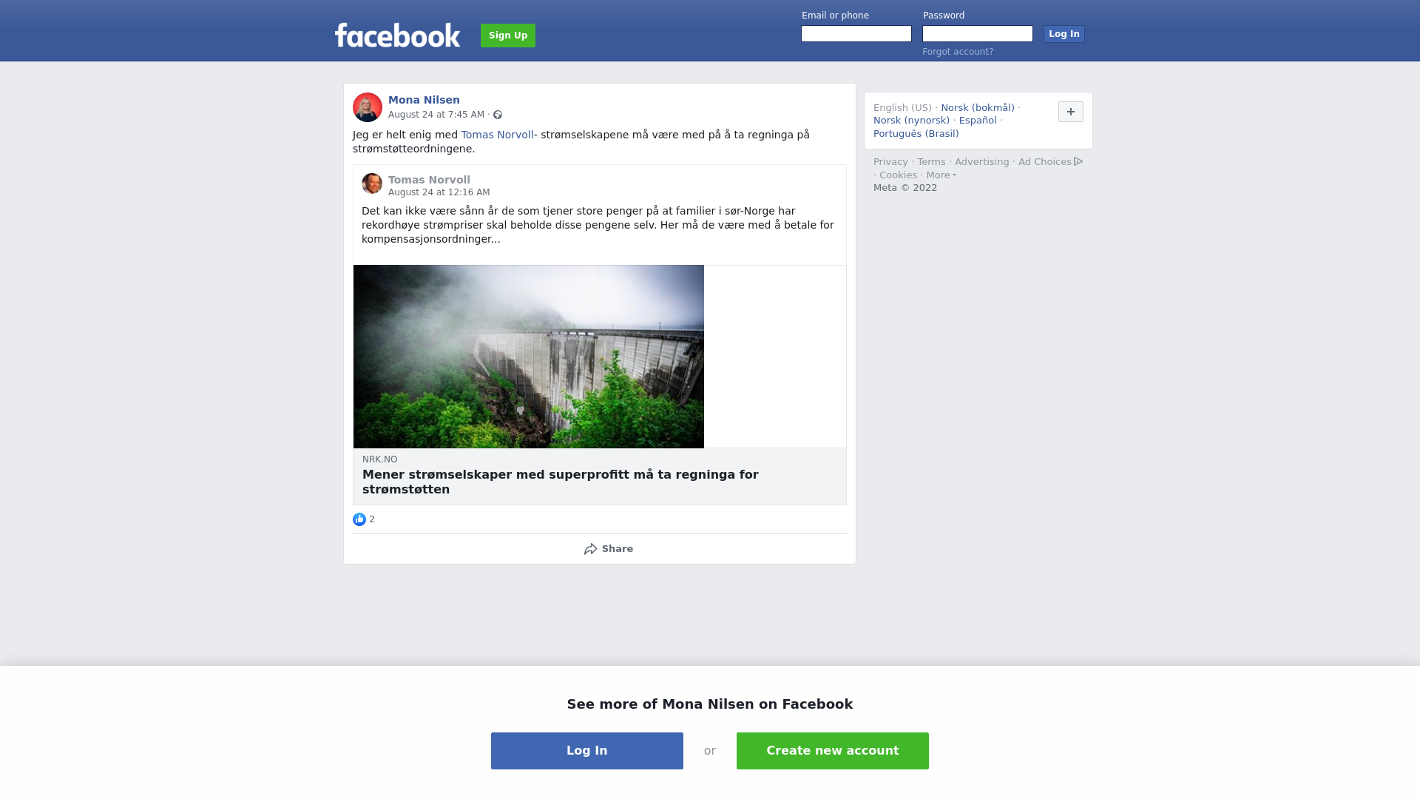Open the Privacy footer link
Image resolution: width=1420 pixels, height=799 pixels.
[890, 162]
